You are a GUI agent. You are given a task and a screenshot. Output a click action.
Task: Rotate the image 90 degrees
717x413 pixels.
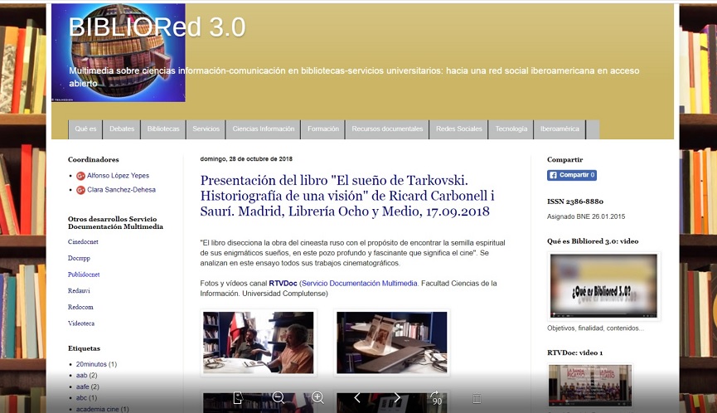436,398
